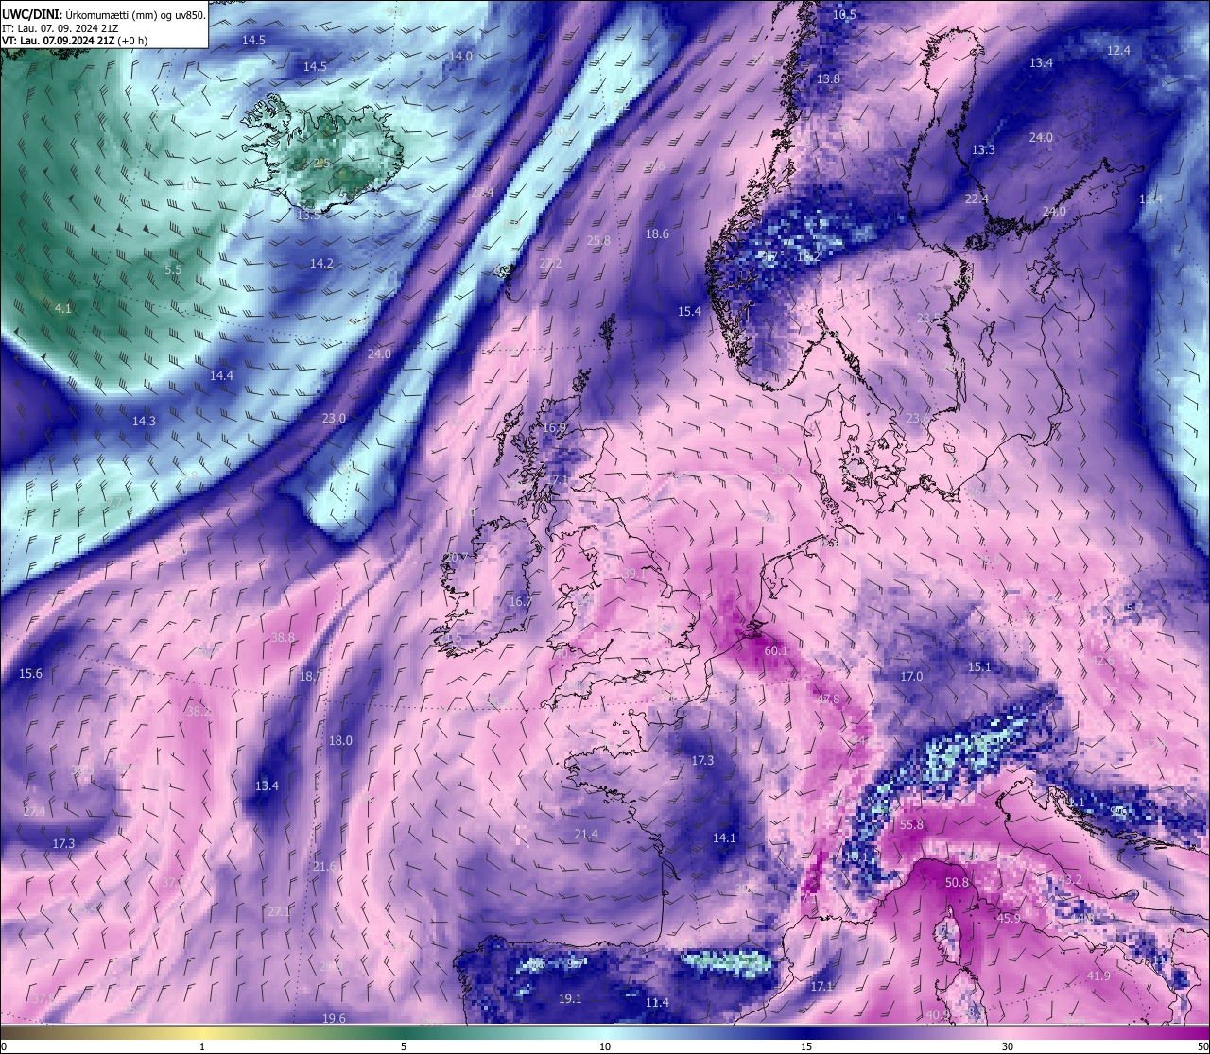The image size is (1210, 1054).
Task: Click the 16.7 value over Ireland
Action: (520, 602)
